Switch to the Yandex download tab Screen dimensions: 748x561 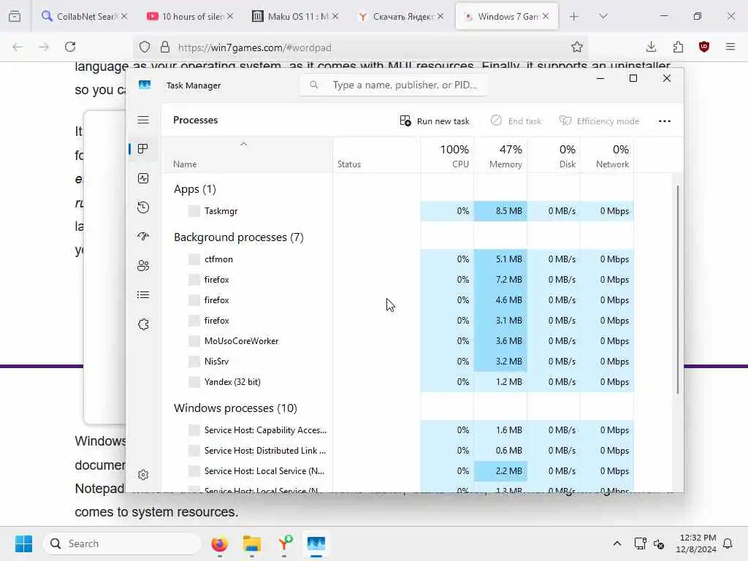400,16
